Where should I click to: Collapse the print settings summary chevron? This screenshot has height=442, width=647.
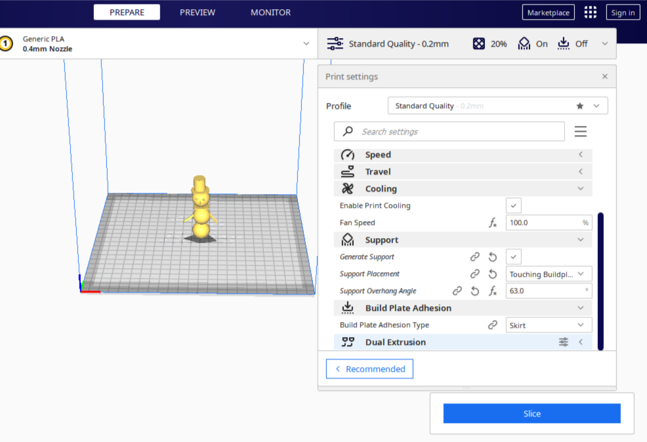[x=604, y=43]
